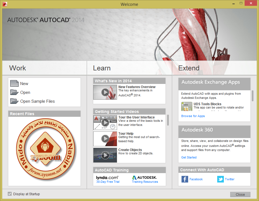Click the Twitter text link

(x=230, y=179)
